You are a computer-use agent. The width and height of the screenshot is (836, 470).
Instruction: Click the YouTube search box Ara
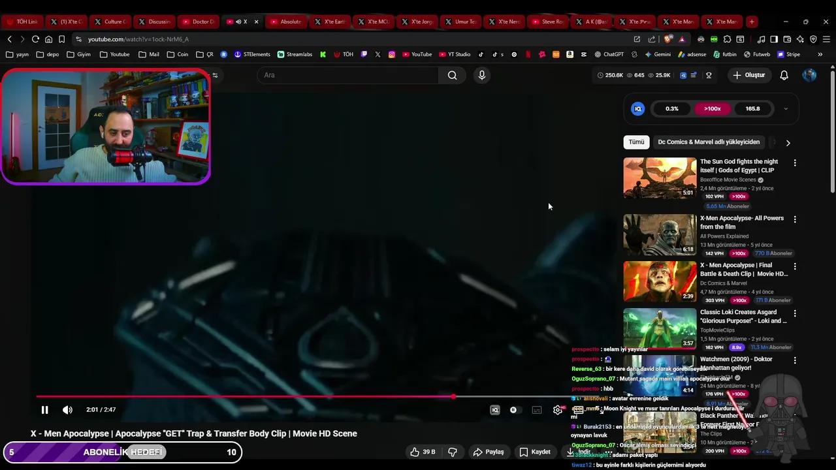pos(347,75)
